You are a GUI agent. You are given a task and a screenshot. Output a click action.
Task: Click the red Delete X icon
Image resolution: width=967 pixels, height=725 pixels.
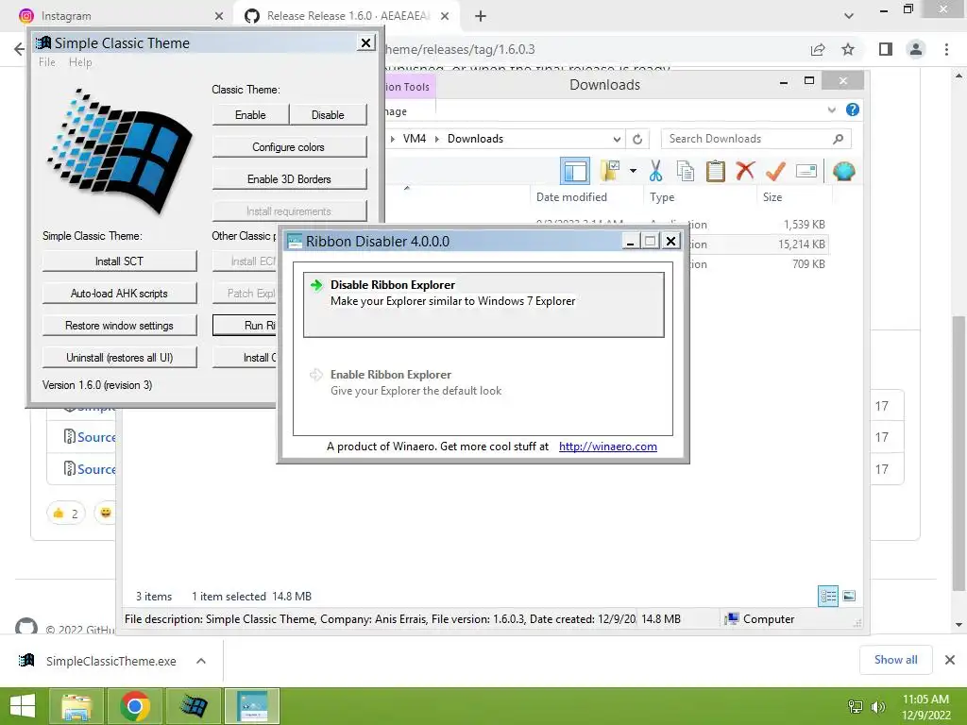746,170
